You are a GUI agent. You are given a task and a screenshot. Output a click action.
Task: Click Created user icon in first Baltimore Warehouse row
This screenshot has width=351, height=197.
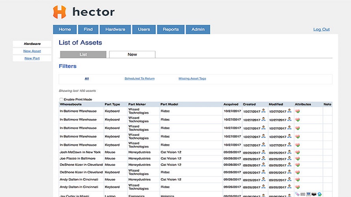point(263,111)
